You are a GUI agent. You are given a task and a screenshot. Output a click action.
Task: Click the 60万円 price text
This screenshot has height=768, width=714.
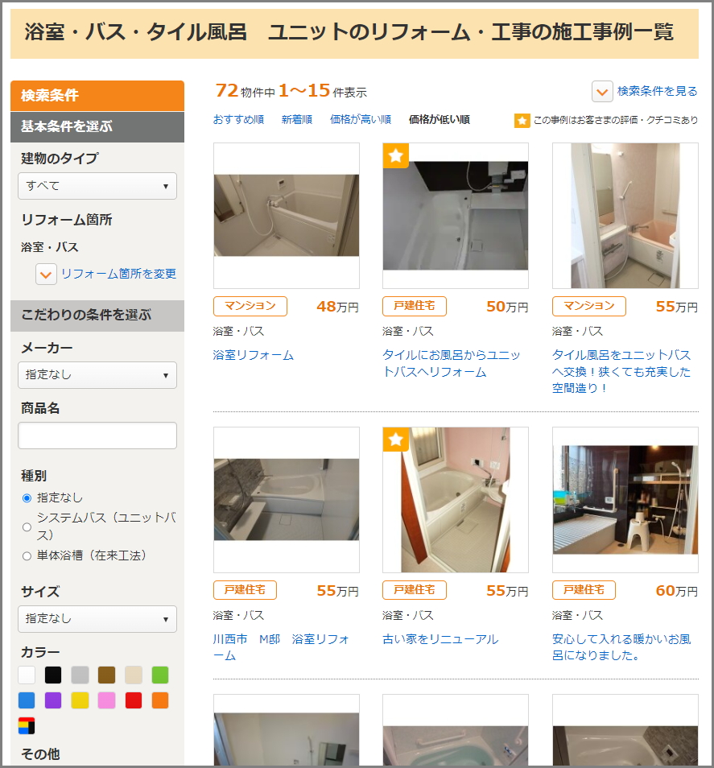tap(677, 591)
